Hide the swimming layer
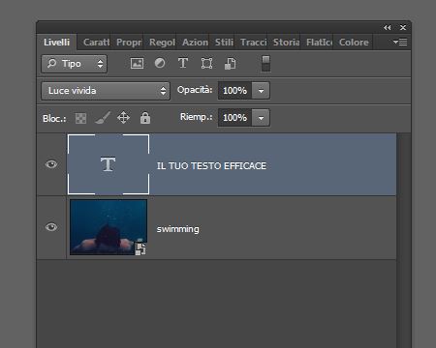 pyautogui.click(x=51, y=227)
